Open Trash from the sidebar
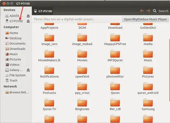 (13, 81)
